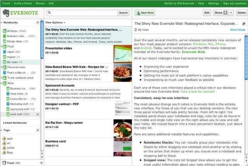The height and width of the screenshot is (166, 248).
Task: Open Take a look for yourself link
Action: (198, 92)
